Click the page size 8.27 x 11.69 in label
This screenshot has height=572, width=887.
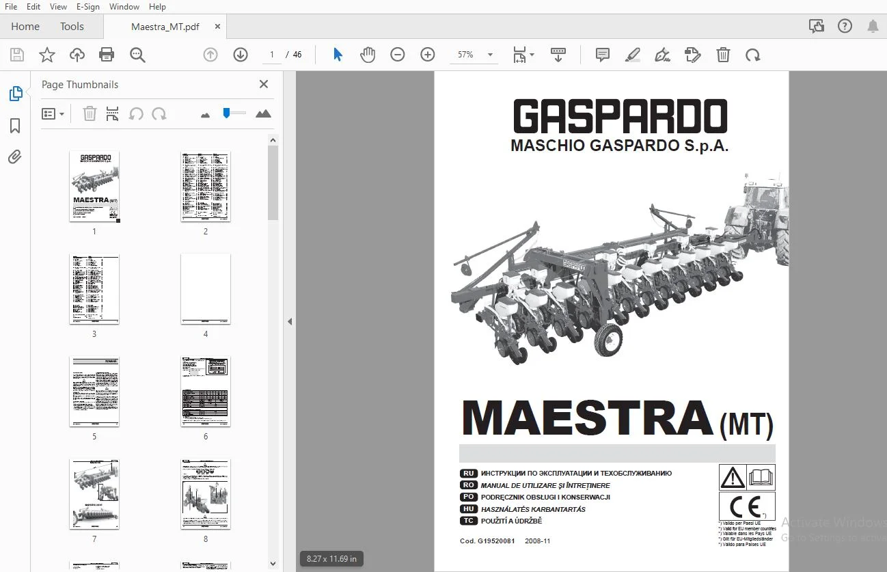[331, 559]
